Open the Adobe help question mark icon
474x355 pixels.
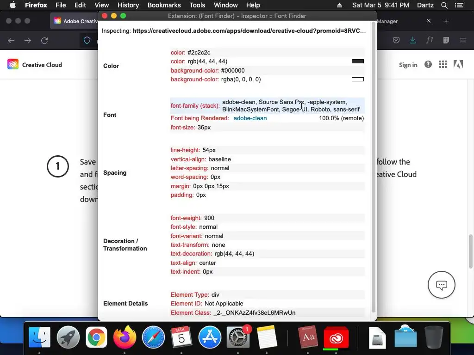(x=428, y=64)
